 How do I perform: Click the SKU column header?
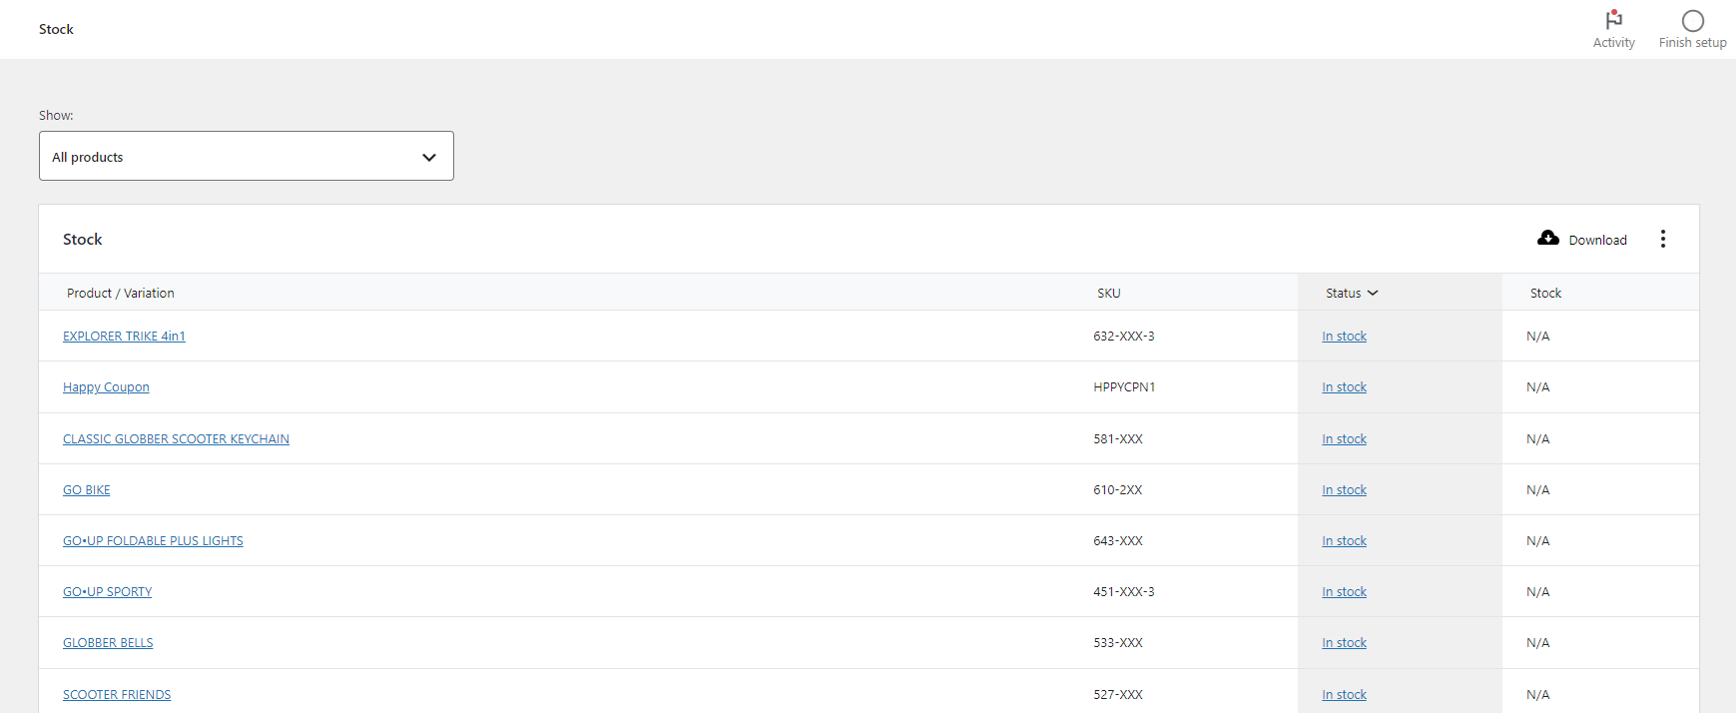point(1109,293)
